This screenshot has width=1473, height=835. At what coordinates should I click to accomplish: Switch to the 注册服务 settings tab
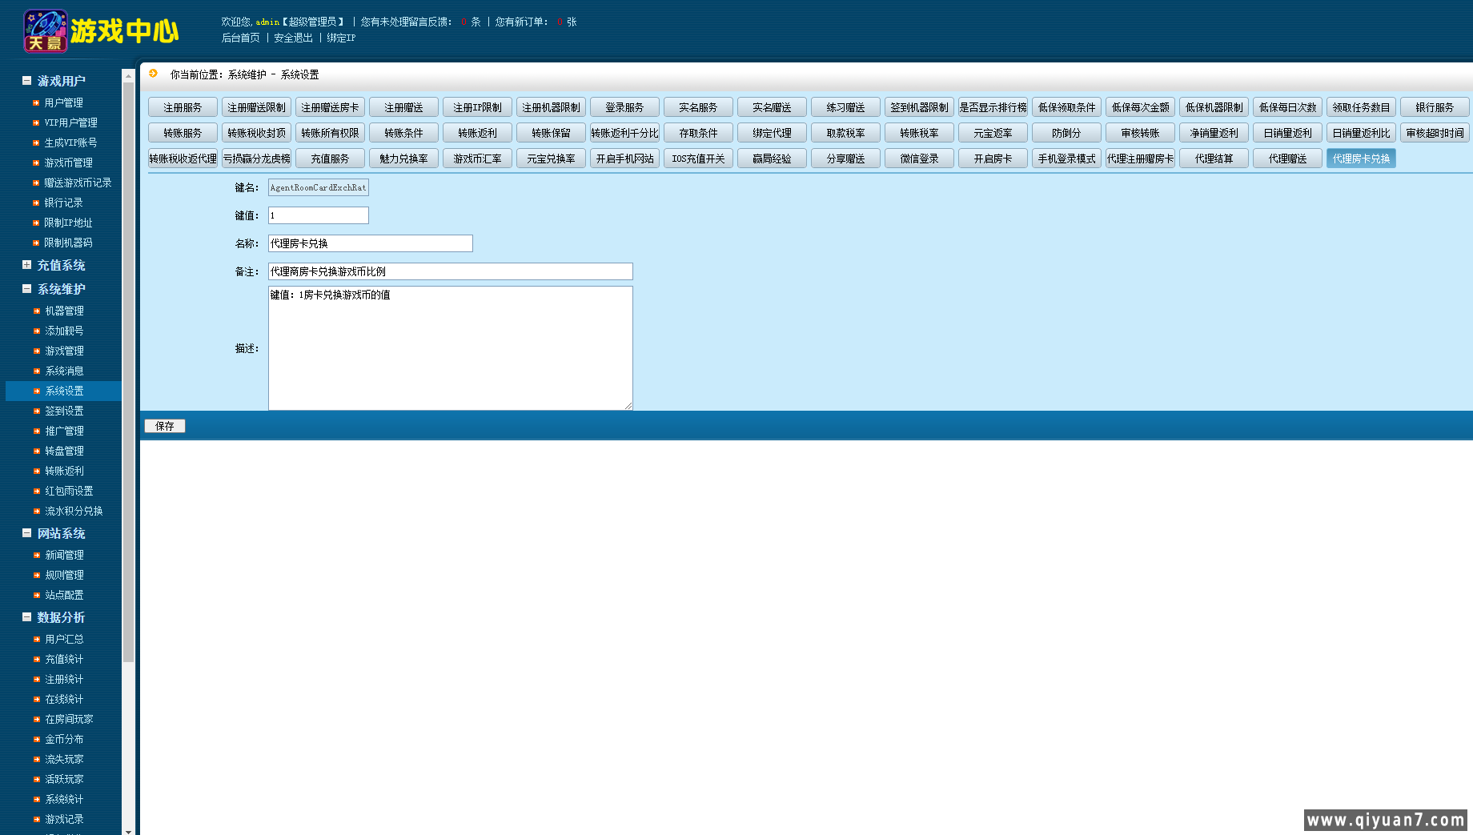183,107
